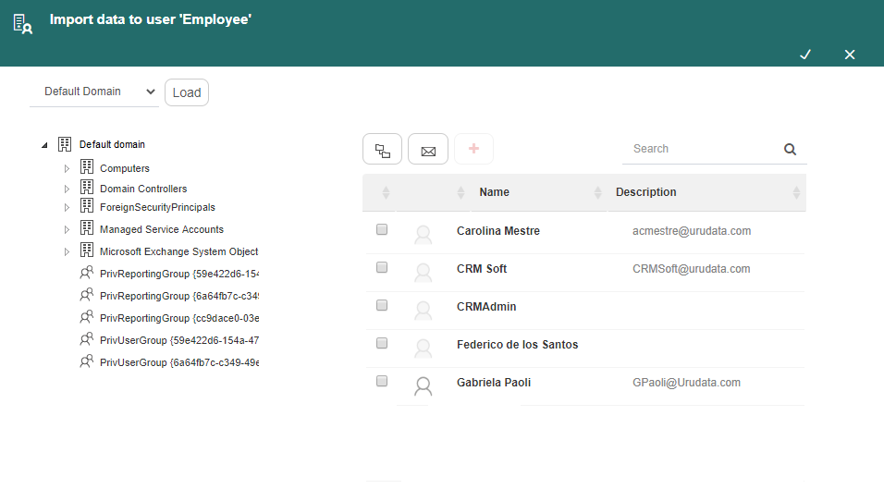
Task: Collapse the Default domain tree root
Action: coord(44,145)
